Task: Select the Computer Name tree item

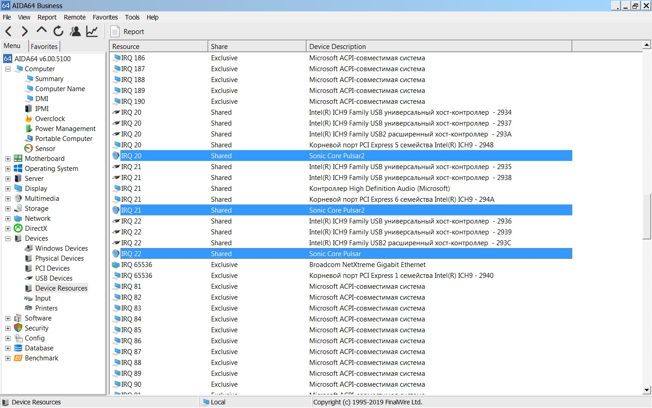Action: click(x=60, y=89)
